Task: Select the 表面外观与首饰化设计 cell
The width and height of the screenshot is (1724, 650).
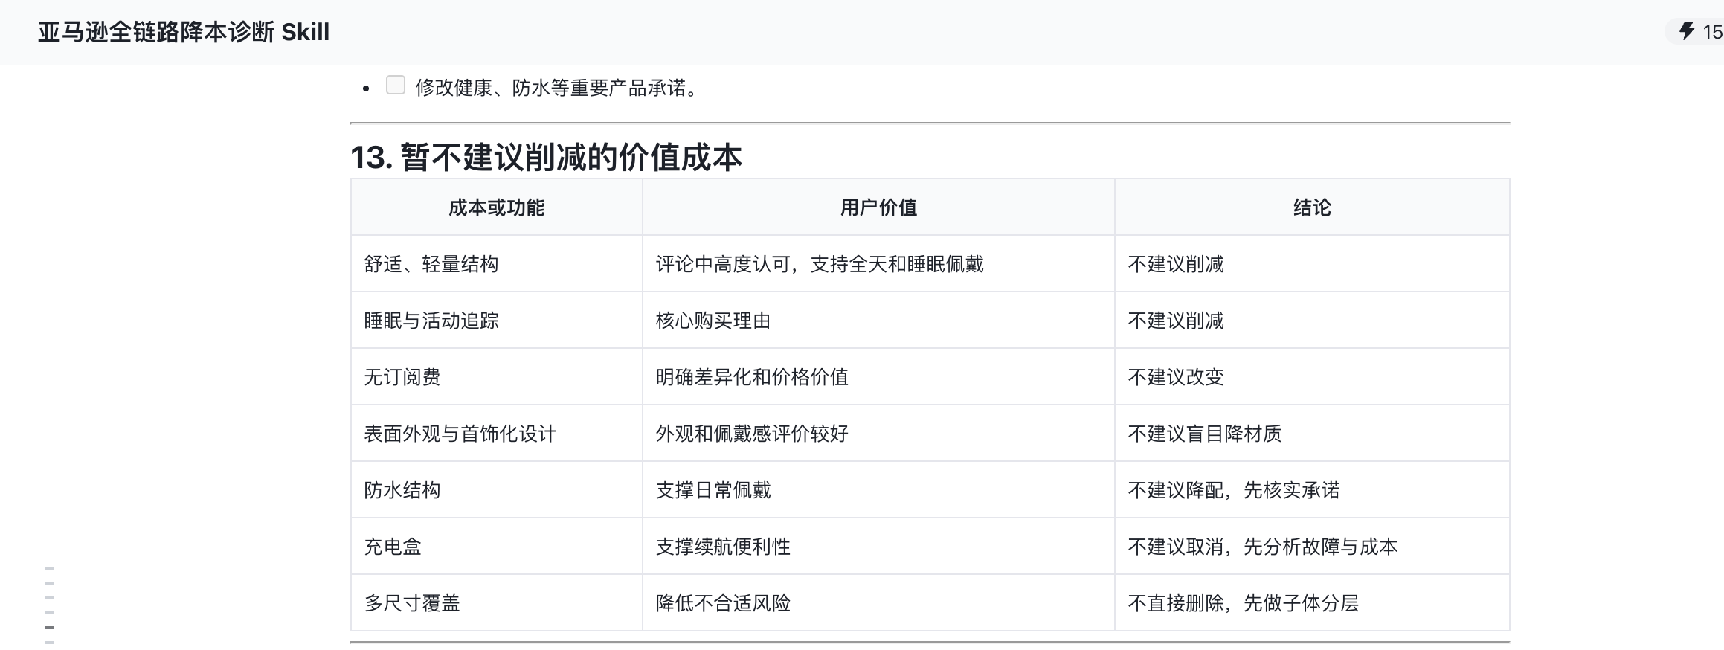Action: (497, 434)
